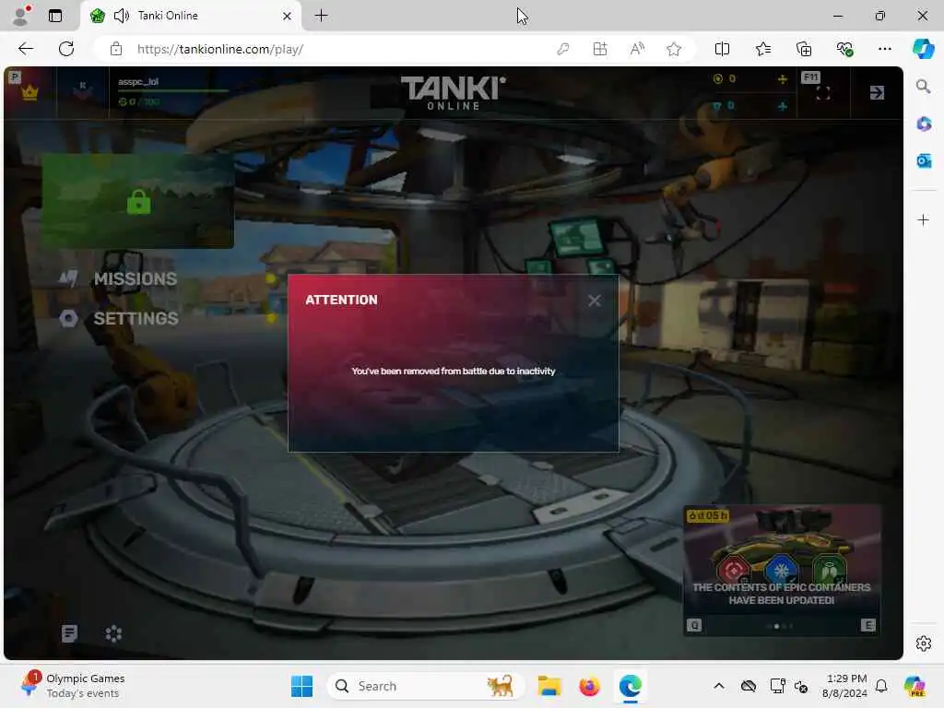Refresh the Tanki Online page

pos(66,49)
